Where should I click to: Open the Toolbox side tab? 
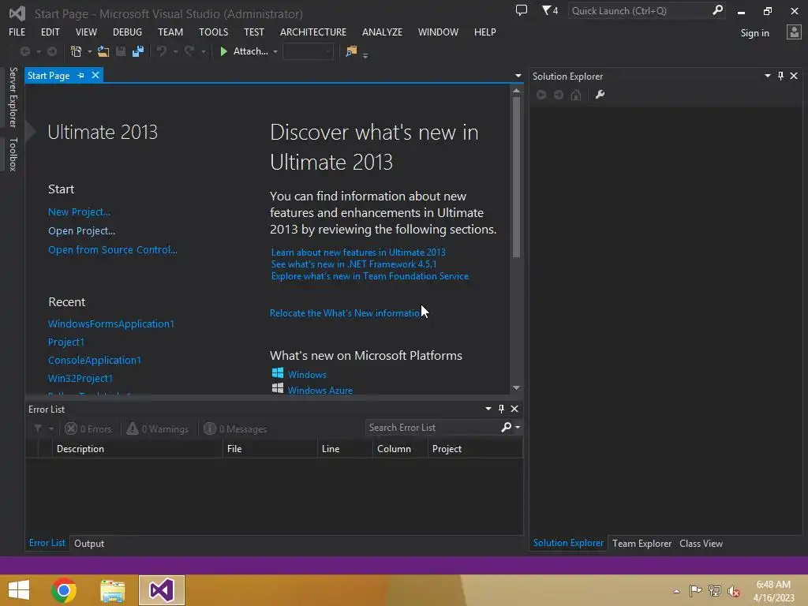[x=13, y=154]
